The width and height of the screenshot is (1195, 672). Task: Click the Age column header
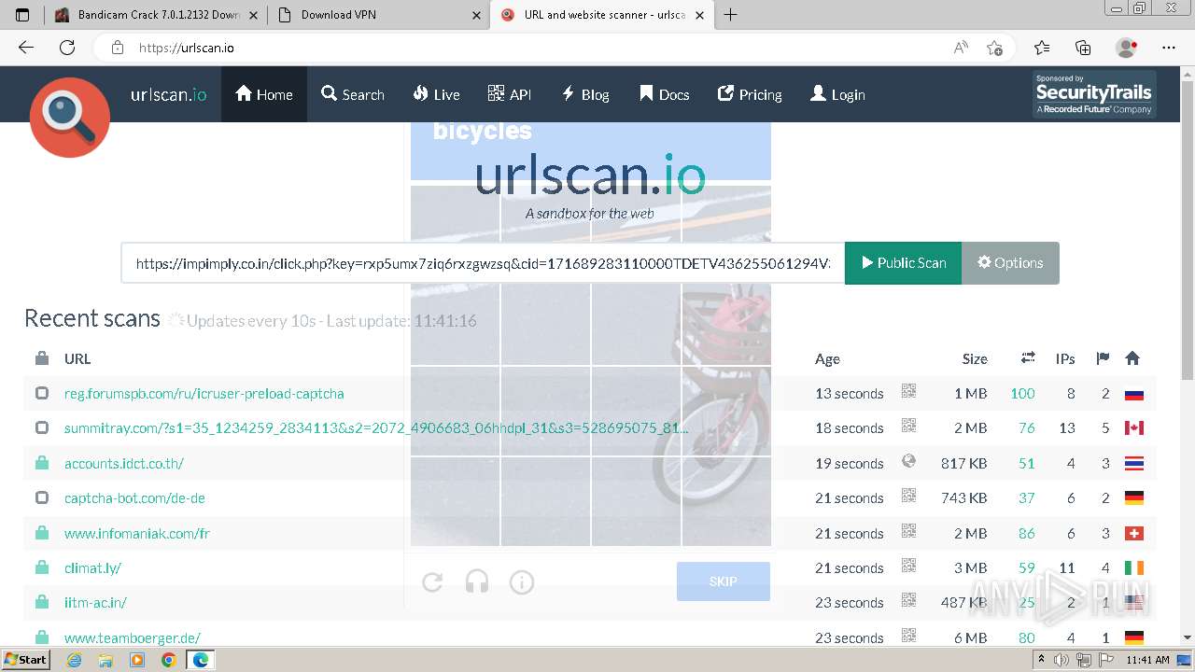(827, 358)
